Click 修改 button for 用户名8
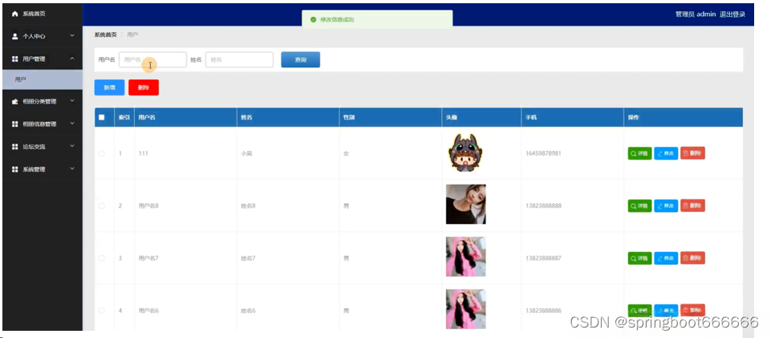This screenshot has width=771, height=338. click(666, 206)
